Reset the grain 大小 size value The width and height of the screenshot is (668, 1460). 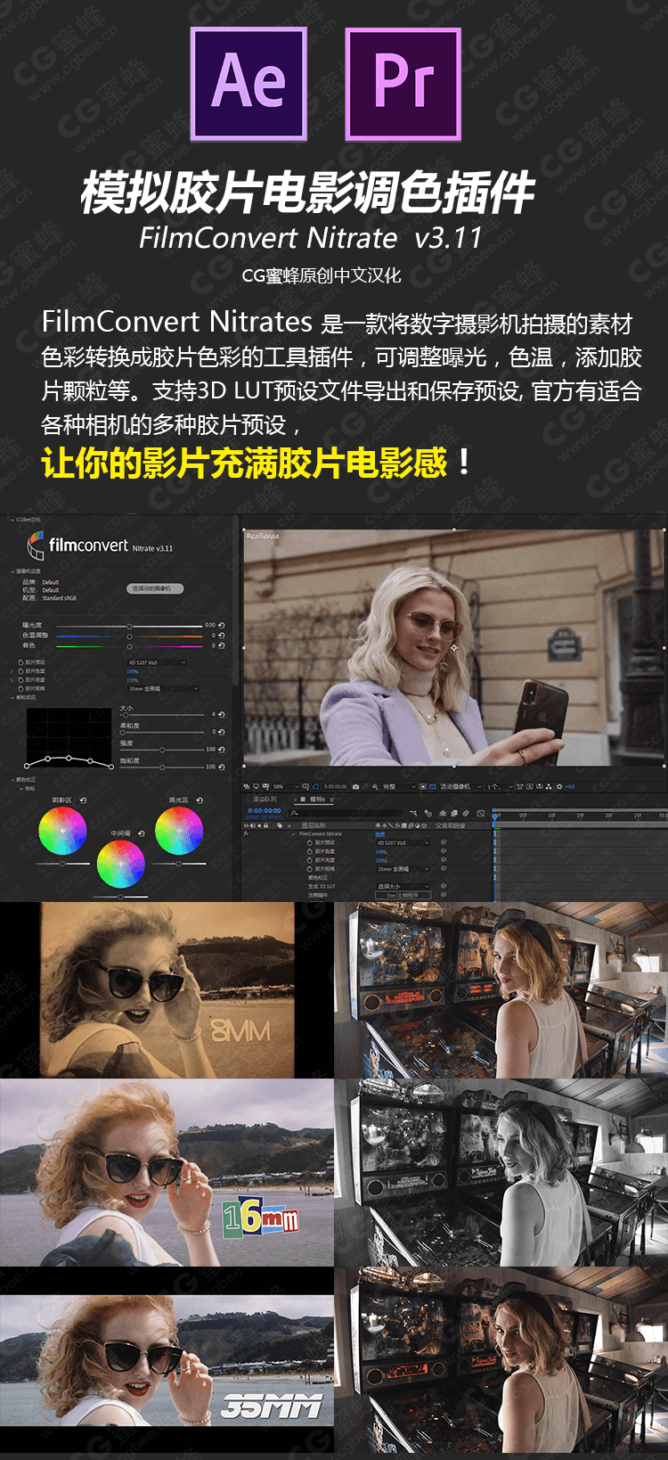coord(221,715)
